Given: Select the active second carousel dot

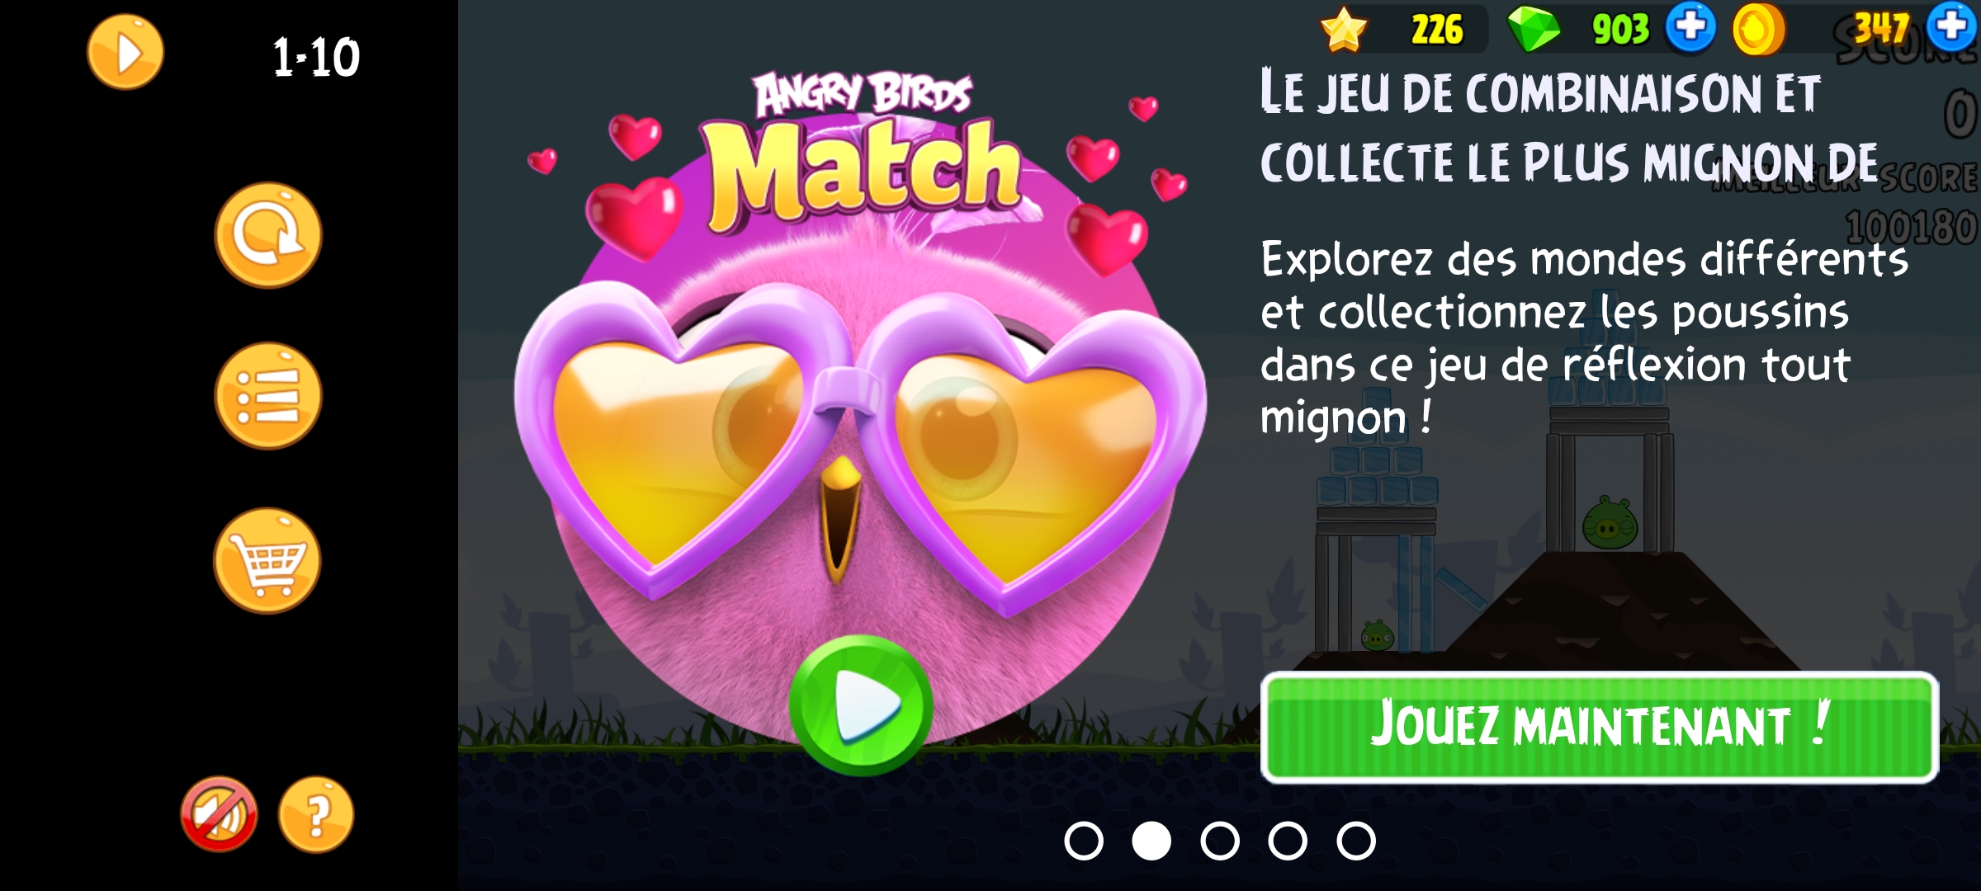Looking at the screenshot, I should coord(1151,841).
